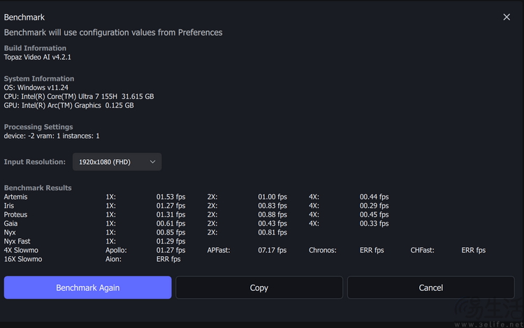Viewport: 524px width, 328px height.
Task: Open the Input Resolution dropdown
Action: click(x=117, y=162)
